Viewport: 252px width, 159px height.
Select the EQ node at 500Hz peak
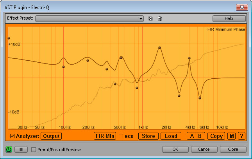pos(122,58)
